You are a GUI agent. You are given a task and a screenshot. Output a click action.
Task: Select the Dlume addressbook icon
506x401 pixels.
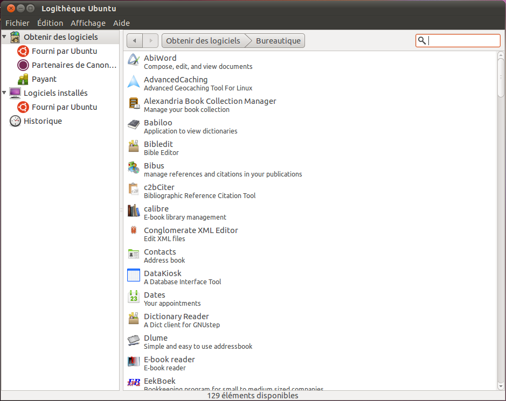[x=134, y=340]
